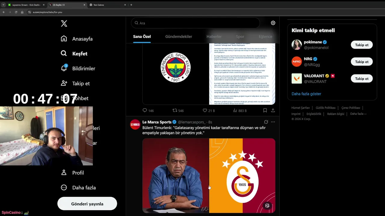The height and width of the screenshot is (216, 385).
Task: Open Gizlilik Politikası link
Action: coord(325,108)
